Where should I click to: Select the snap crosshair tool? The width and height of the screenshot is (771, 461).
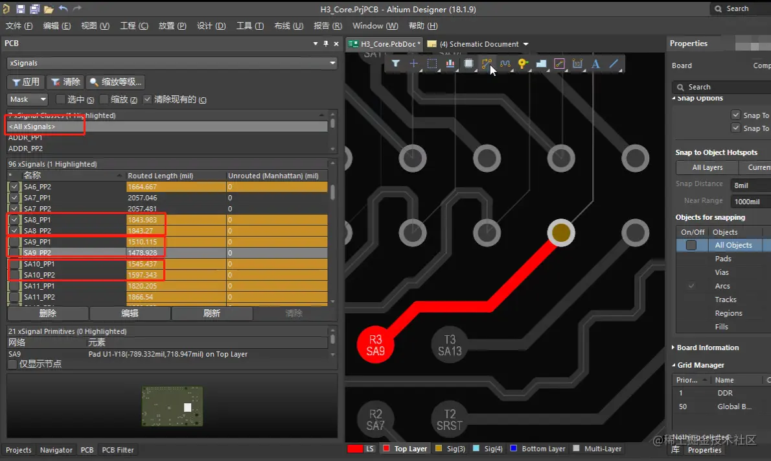(x=414, y=64)
